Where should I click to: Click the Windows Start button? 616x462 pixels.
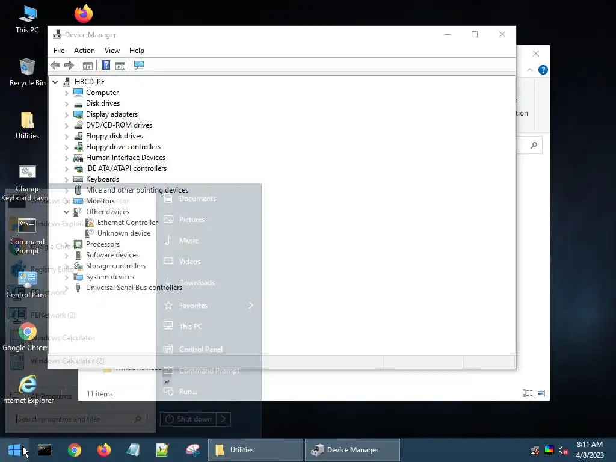tap(14, 450)
